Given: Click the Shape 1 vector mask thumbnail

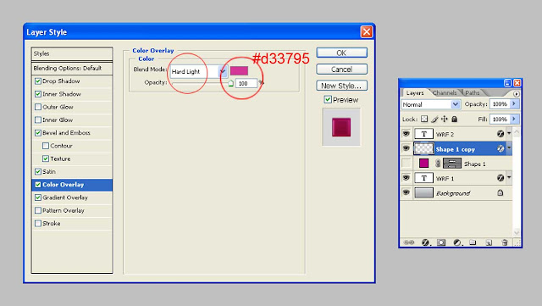Looking at the screenshot, I should (452, 163).
